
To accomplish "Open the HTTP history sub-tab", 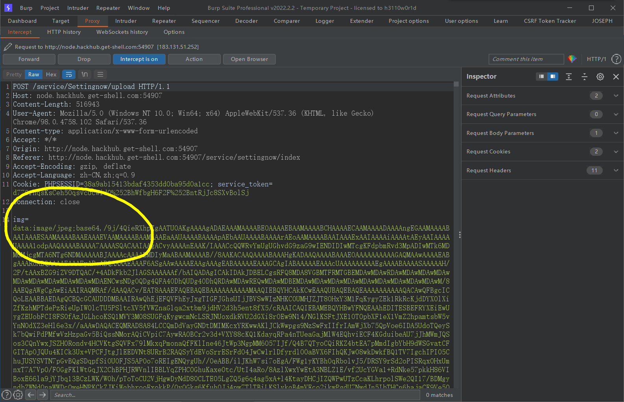I will [64, 32].
